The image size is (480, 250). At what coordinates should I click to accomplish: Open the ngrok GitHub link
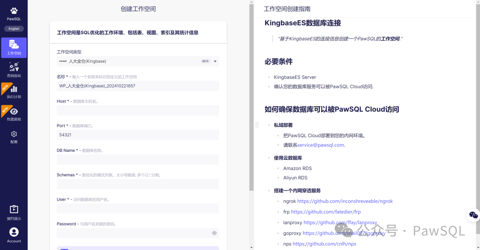tap(345, 201)
